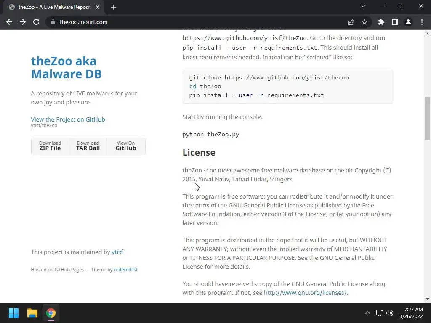Click the 'ytisf/theZoo' small caption
The image size is (431, 323).
click(x=44, y=125)
